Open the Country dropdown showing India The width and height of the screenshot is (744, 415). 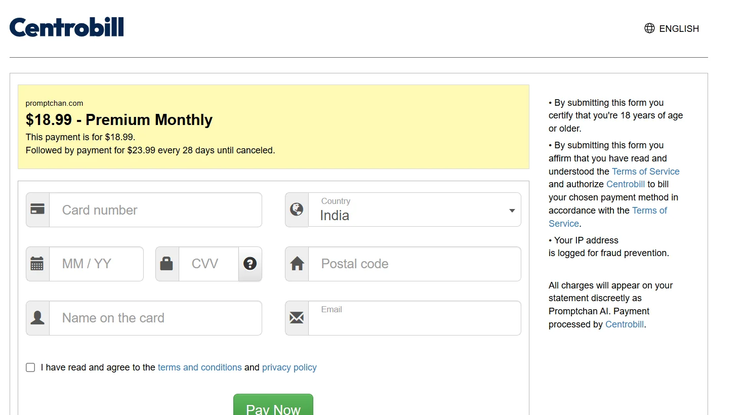point(415,210)
